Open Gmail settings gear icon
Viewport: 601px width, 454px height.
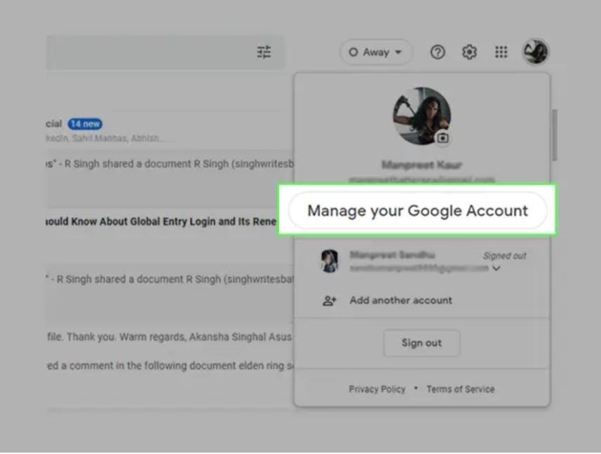tap(469, 53)
